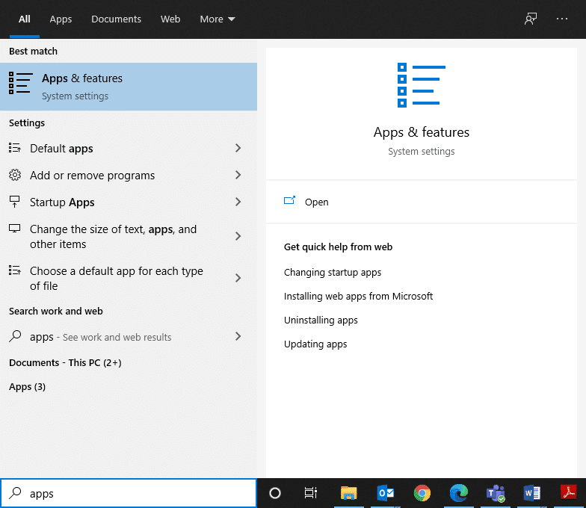Switch to the Documents tab

pos(116,19)
